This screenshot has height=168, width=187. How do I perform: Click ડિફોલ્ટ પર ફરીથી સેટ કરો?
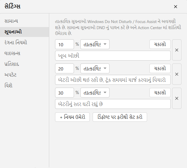tap(120, 117)
